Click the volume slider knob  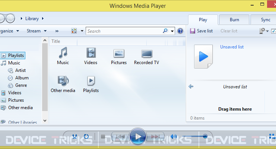tap(205, 136)
